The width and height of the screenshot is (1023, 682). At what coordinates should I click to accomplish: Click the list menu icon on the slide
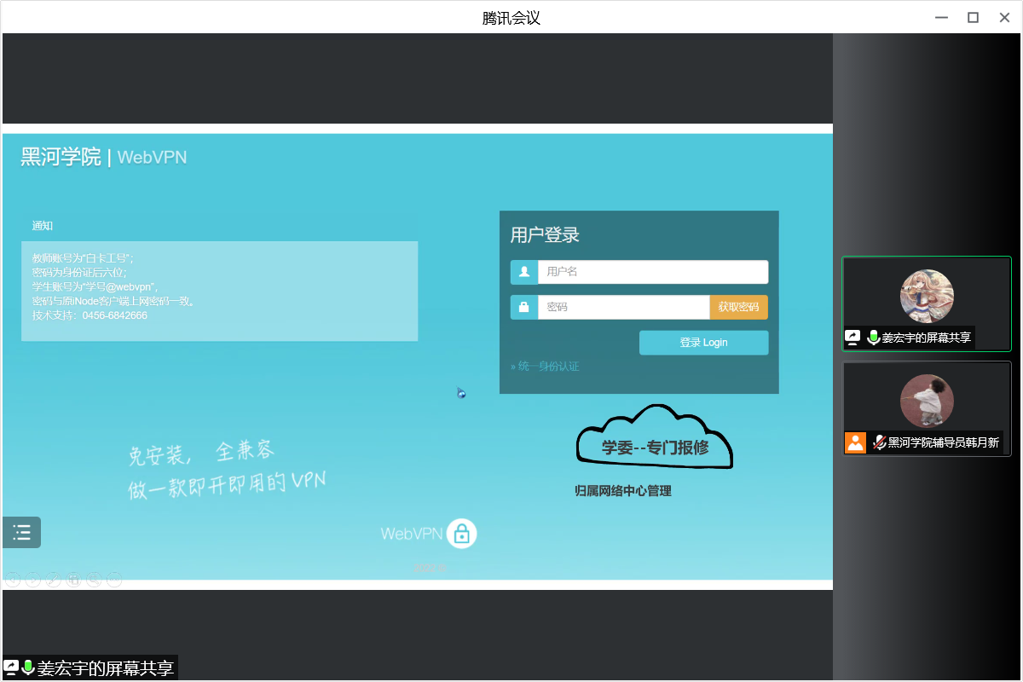[21, 533]
